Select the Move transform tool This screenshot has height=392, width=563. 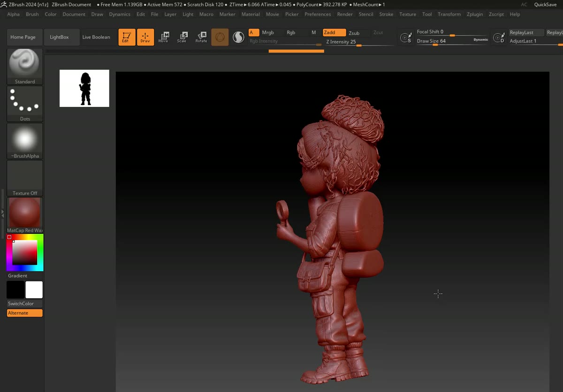163,37
